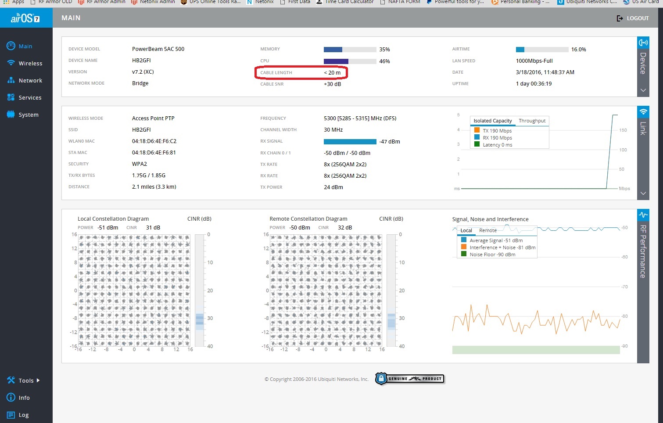Image resolution: width=663 pixels, height=423 pixels.
Task: Expand the Tools submenu arrow
Action: click(x=38, y=380)
